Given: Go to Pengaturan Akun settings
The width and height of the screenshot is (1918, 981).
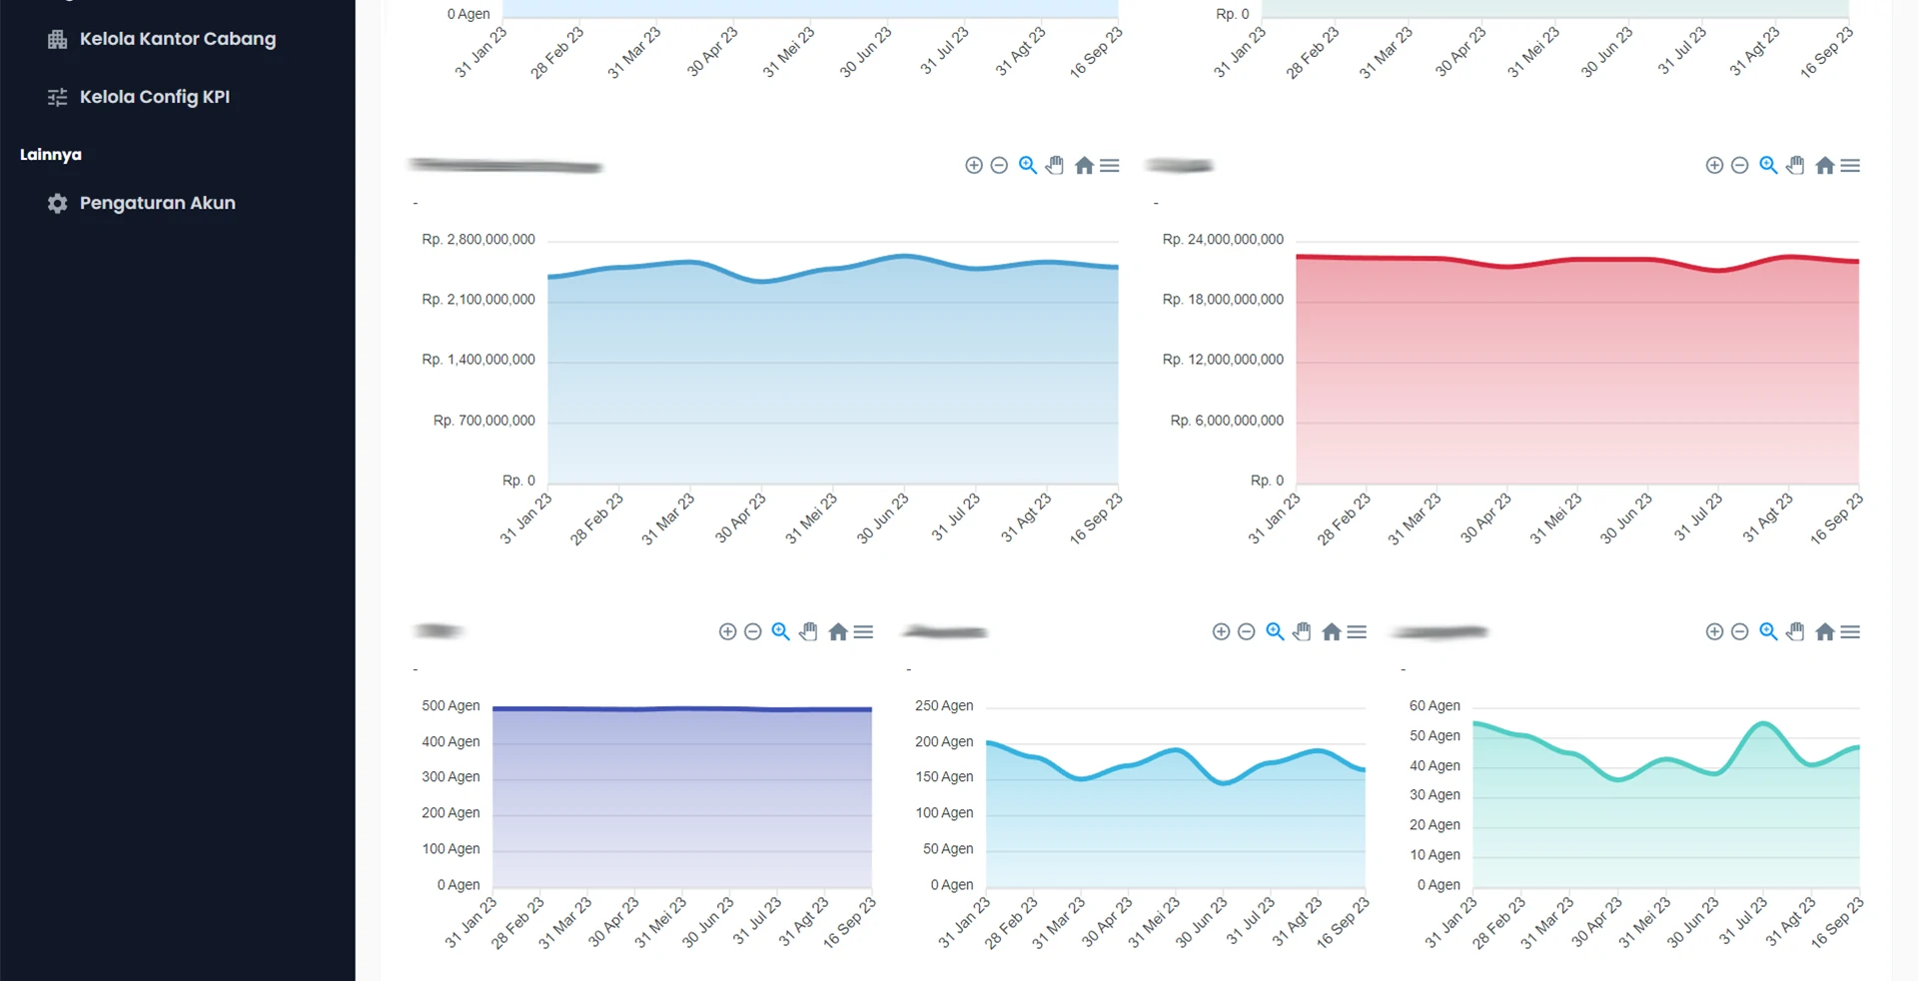Looking at the screenshot, I should point(157,203).
